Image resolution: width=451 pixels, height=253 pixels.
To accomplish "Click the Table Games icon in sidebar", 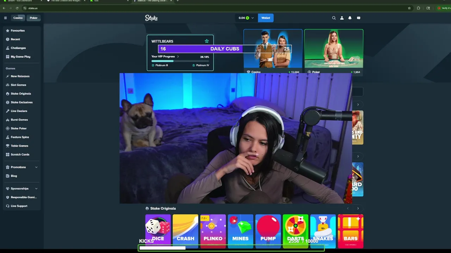I will click(8, 146).
